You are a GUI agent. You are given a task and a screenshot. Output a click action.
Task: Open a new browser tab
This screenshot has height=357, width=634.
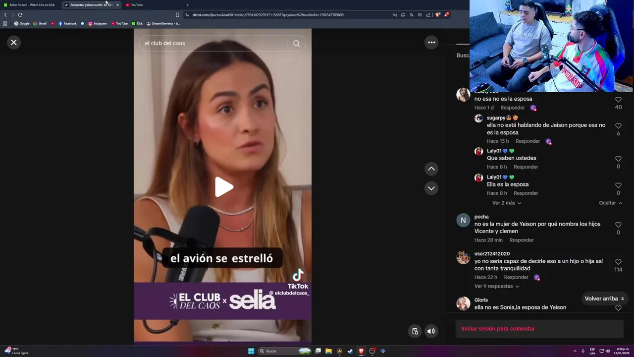coord(187,5)
